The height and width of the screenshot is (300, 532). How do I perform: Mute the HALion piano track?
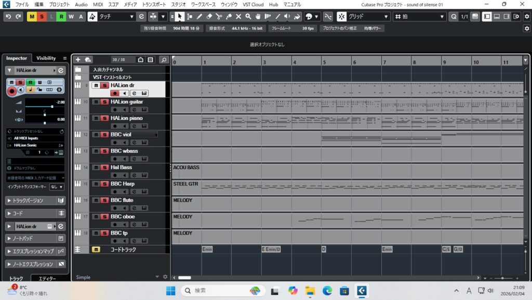[96, 118]
